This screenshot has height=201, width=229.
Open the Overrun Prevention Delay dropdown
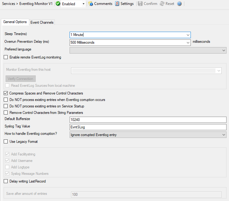tap(188, 42)
